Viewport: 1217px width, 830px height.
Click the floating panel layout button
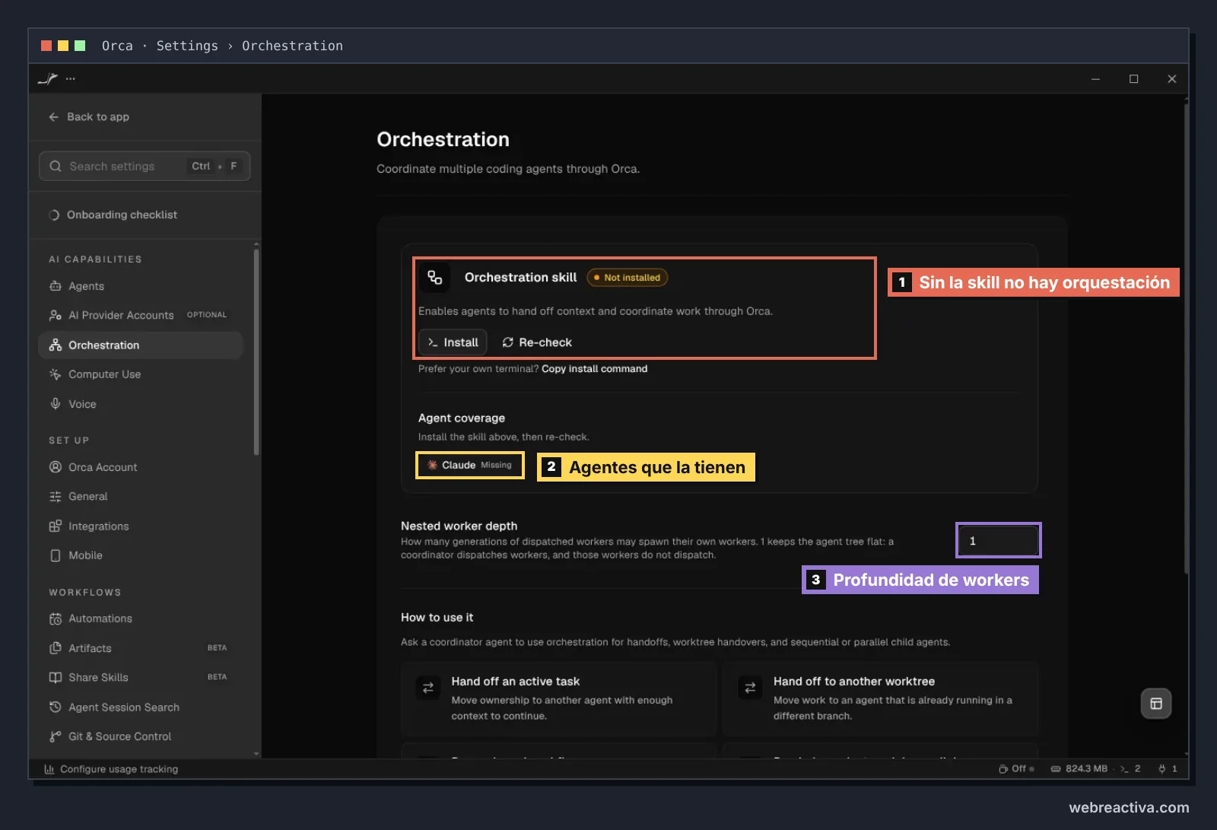pos(1156,704)
